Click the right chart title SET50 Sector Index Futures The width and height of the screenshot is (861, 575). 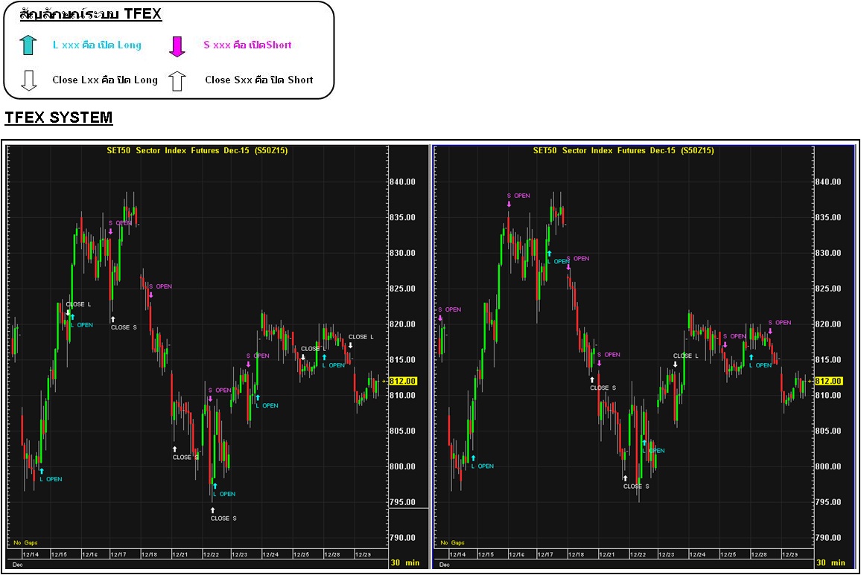(x=624, y=150)
